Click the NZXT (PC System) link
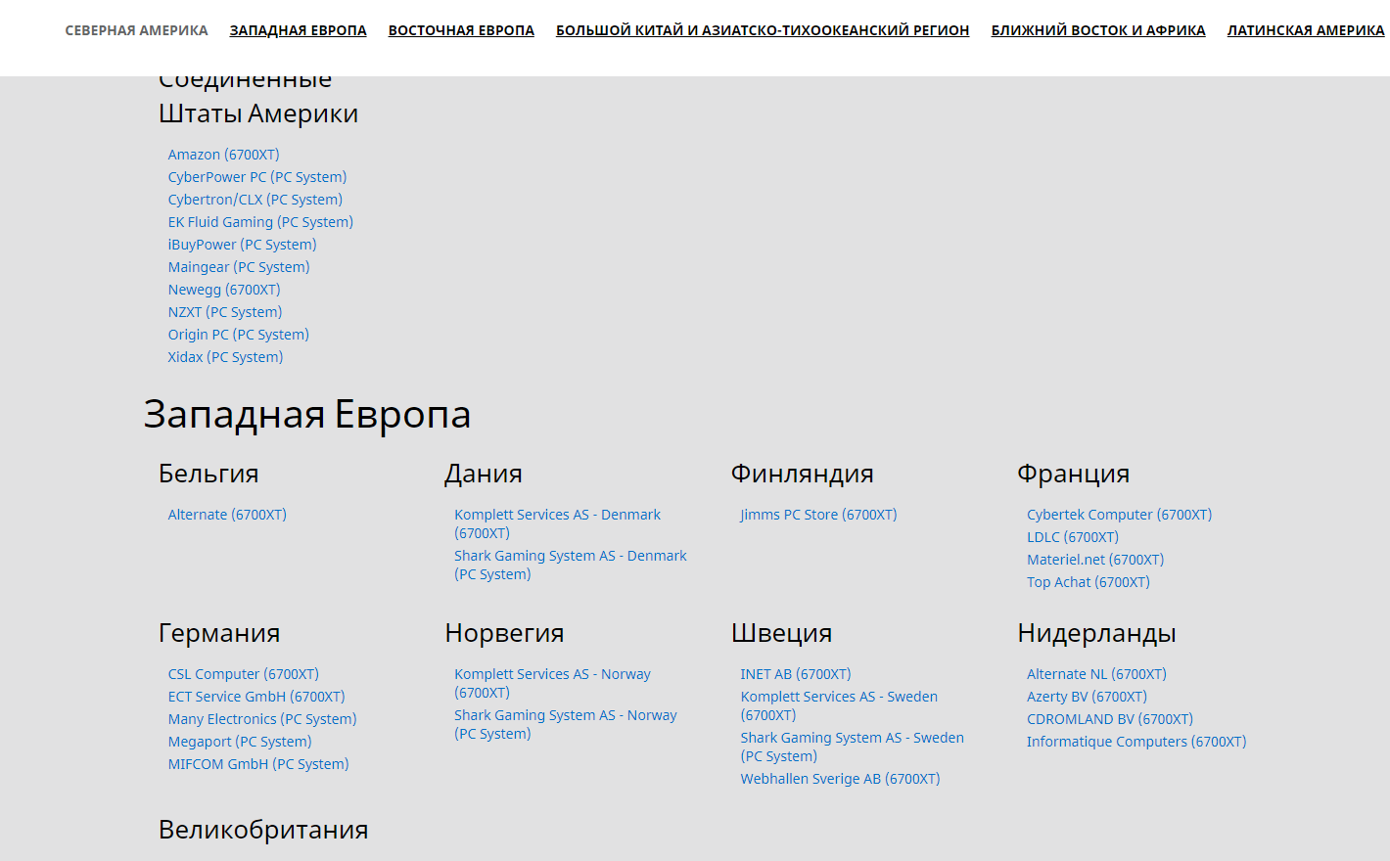Image resolution: width=1390 pixels, height=861 pixels. click(225, 312)
